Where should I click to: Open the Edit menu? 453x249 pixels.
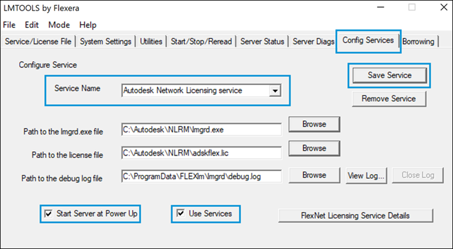tap(32, 25)
